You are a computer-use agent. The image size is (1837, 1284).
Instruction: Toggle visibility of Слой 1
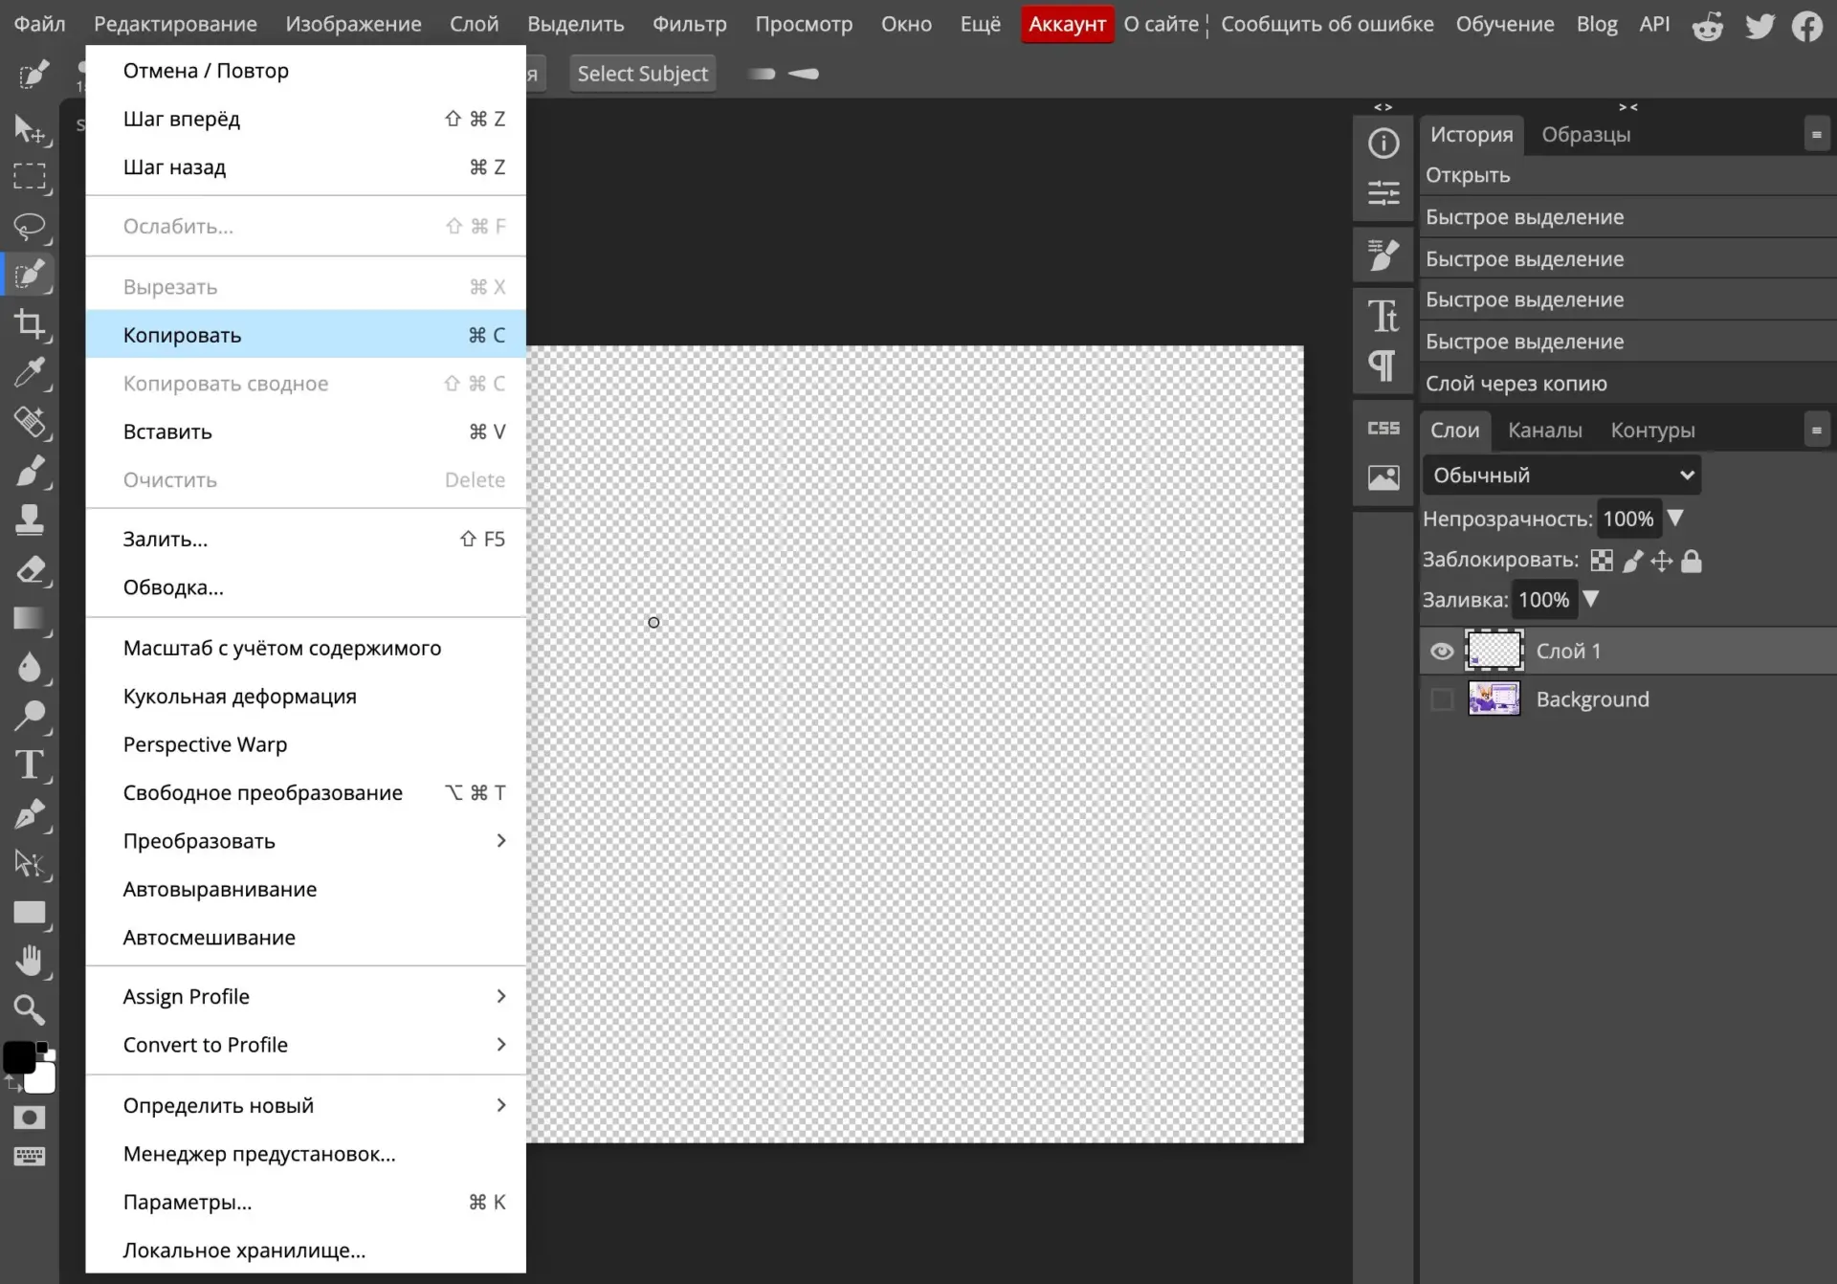(1442, 652)
